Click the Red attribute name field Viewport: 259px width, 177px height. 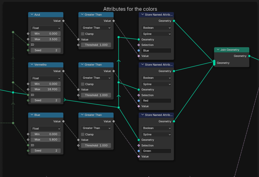156,101
